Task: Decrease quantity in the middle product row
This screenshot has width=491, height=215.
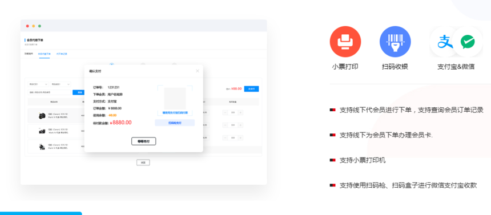Action: (x=225, y=125)
